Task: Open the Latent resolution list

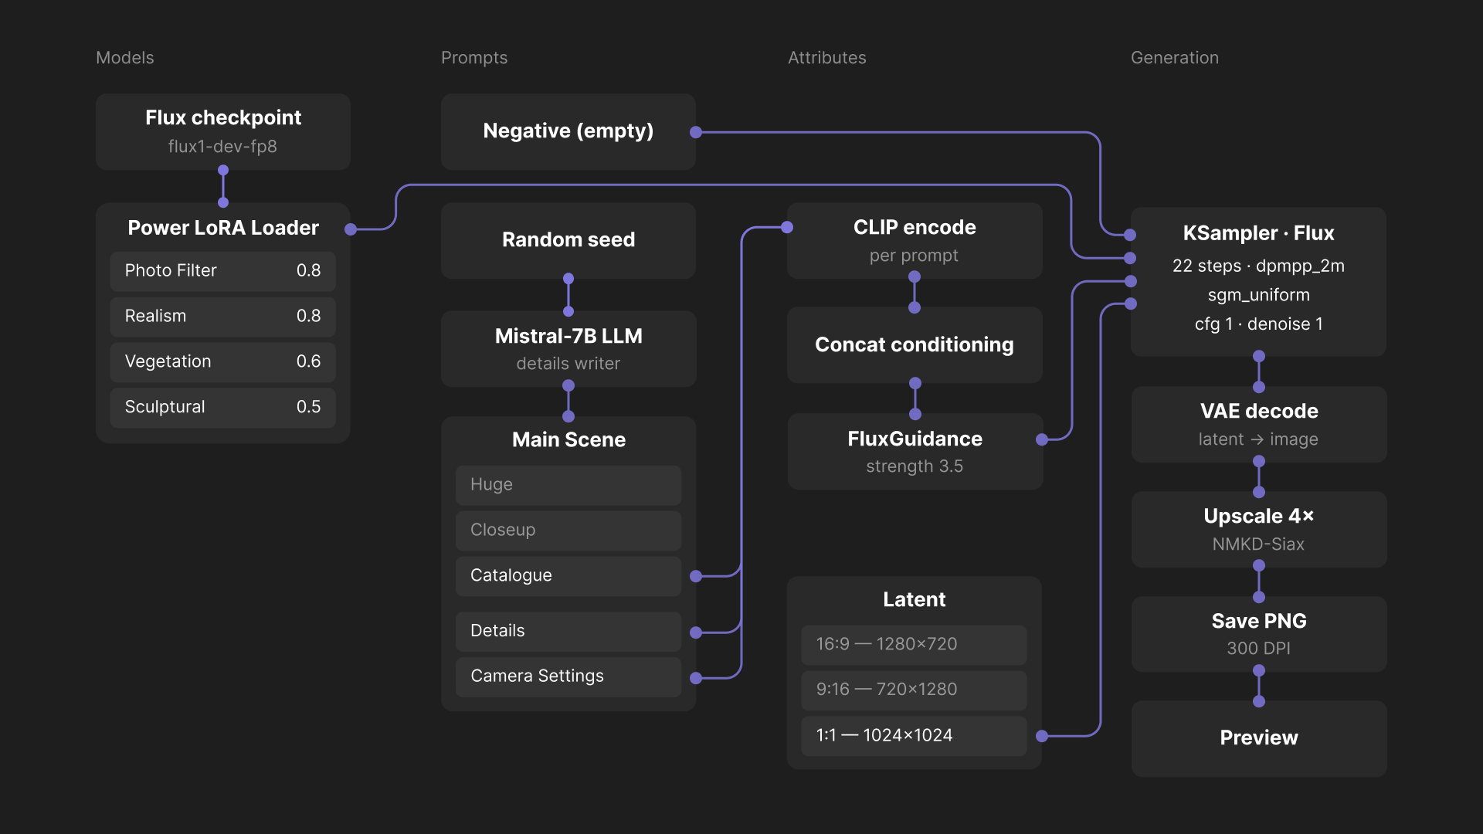Action: pos(914,599)
